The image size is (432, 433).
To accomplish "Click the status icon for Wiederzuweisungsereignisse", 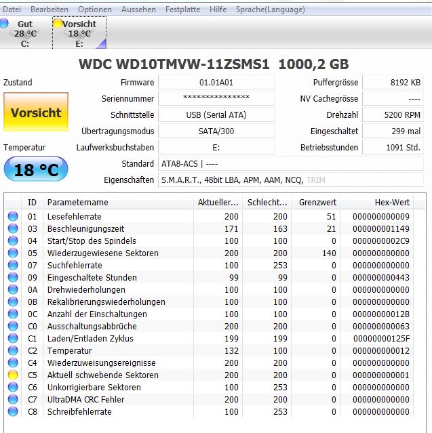I will click(x=13, y=363).
